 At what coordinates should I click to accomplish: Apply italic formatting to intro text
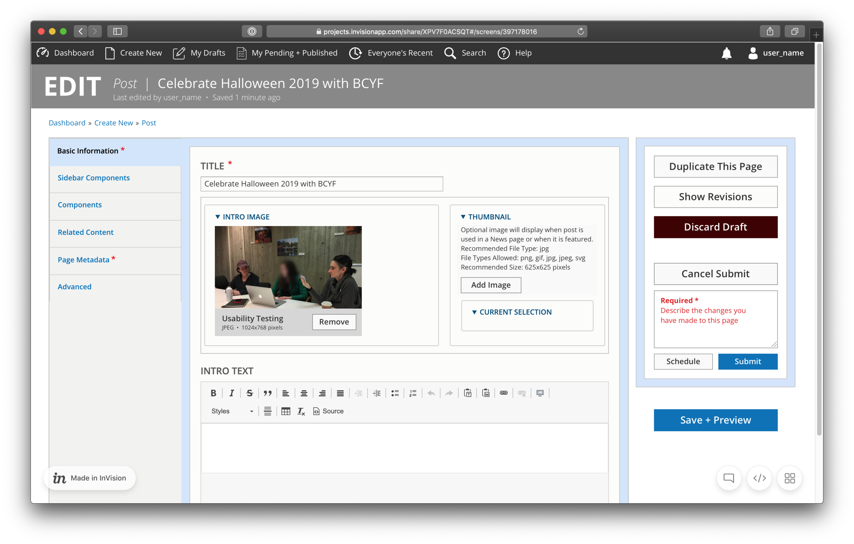click(x=232, y=393)
